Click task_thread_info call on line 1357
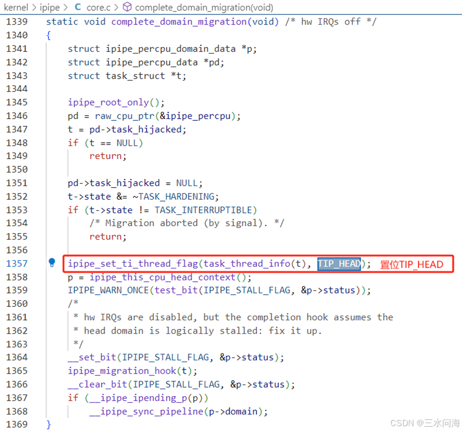The height and width of the screenshot is (431, 462). (x=247, y=264)
